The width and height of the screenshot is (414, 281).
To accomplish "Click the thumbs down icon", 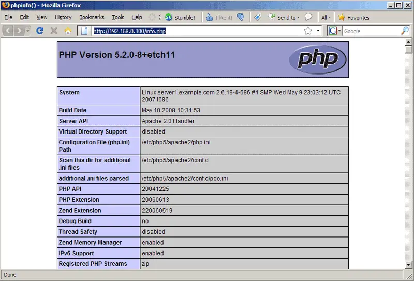I will 241,18.
